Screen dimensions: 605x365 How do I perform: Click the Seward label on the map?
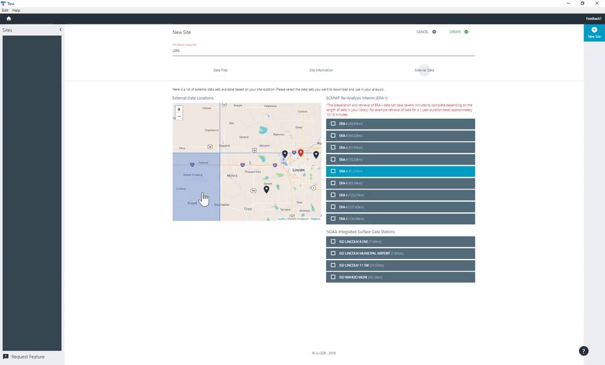coord(224,146)
